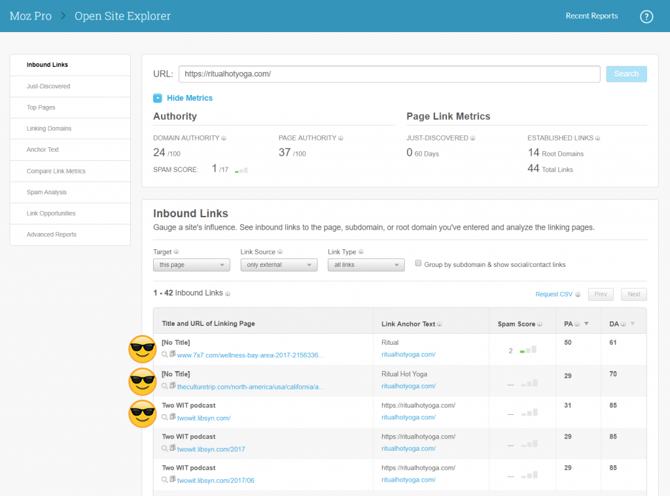The height and width of the screenshot is (496, 670).
Task: Click the help question mark icon
Action: 646,16
